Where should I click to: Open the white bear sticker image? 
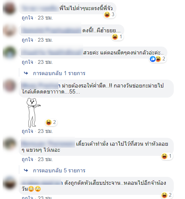33,113
